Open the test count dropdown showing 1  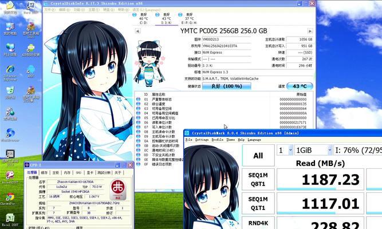(x=285, y=151)
